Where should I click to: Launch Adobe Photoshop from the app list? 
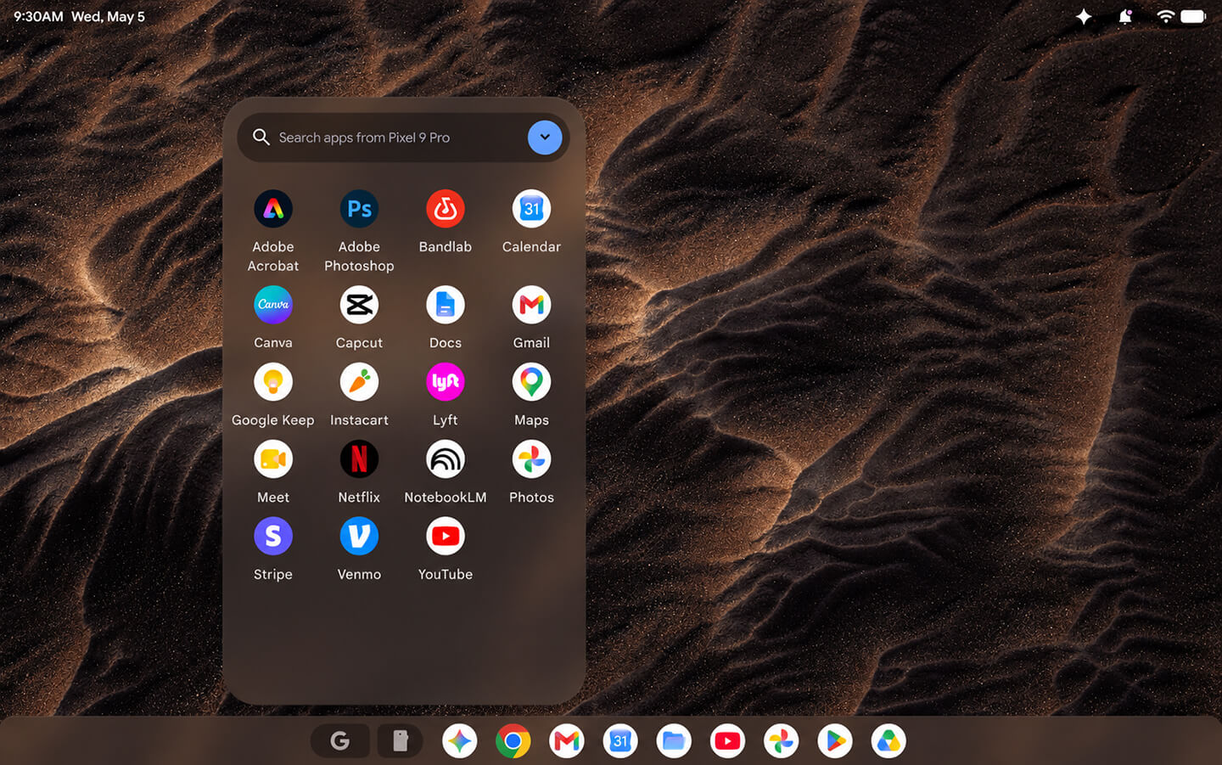pyautogui.click(x=359, y=209)
